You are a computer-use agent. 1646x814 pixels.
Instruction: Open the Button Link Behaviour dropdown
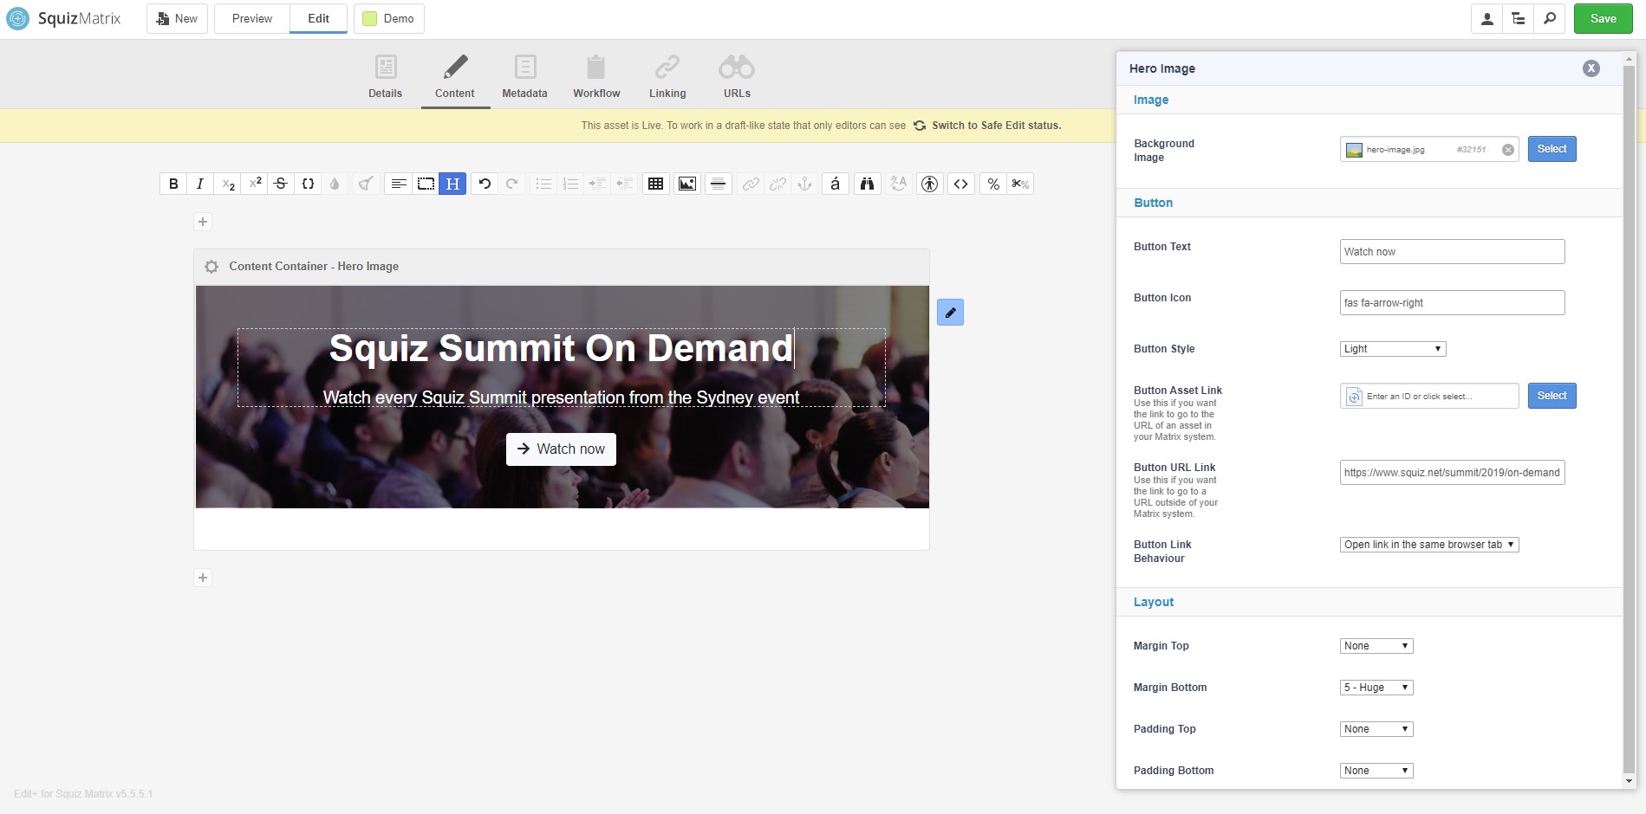pyautogui.click(x=1429, y=545)
